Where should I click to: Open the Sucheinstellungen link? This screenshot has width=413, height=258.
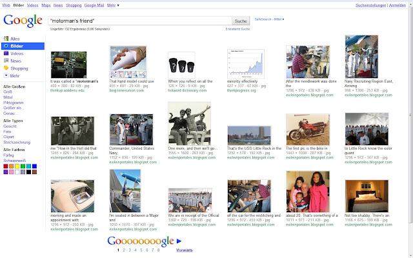pos(370,5)
